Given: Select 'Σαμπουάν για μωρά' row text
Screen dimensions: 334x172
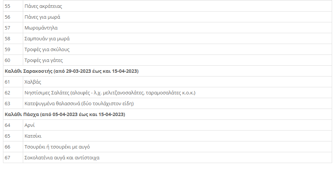Looking at the screenshot, I should (47, 39).
